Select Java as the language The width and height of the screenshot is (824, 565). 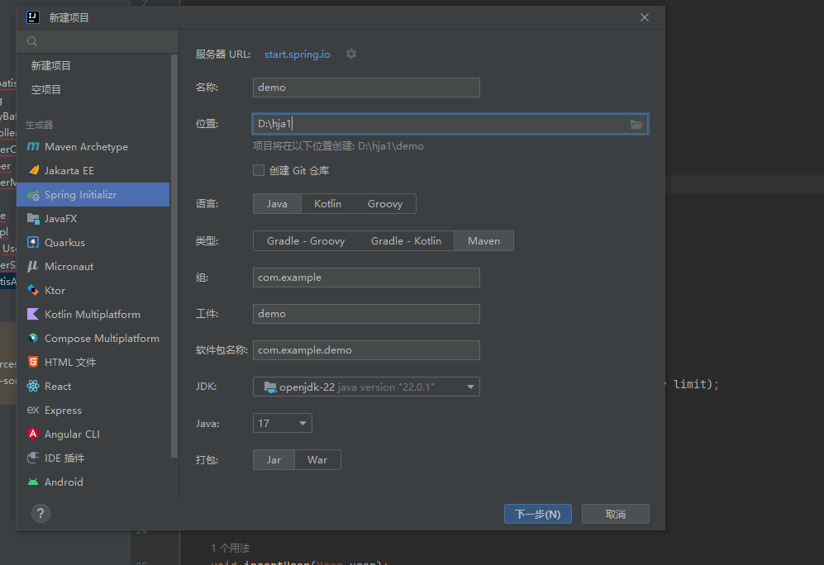(277, 204)
